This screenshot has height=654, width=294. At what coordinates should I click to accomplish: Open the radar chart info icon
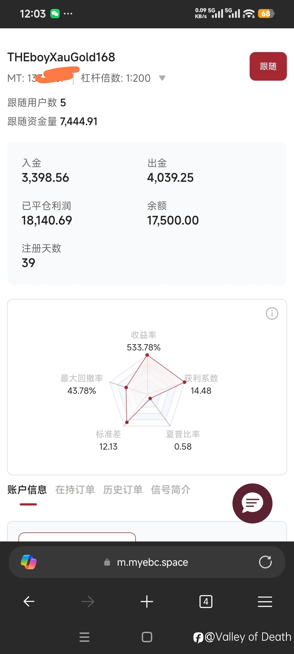pyautogui.click(x=272, y=313)
